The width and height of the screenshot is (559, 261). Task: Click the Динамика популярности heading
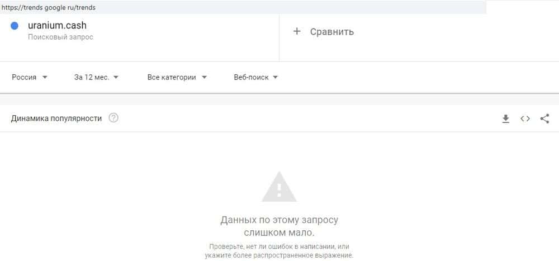pyautogui.click(x=56, y=118)
